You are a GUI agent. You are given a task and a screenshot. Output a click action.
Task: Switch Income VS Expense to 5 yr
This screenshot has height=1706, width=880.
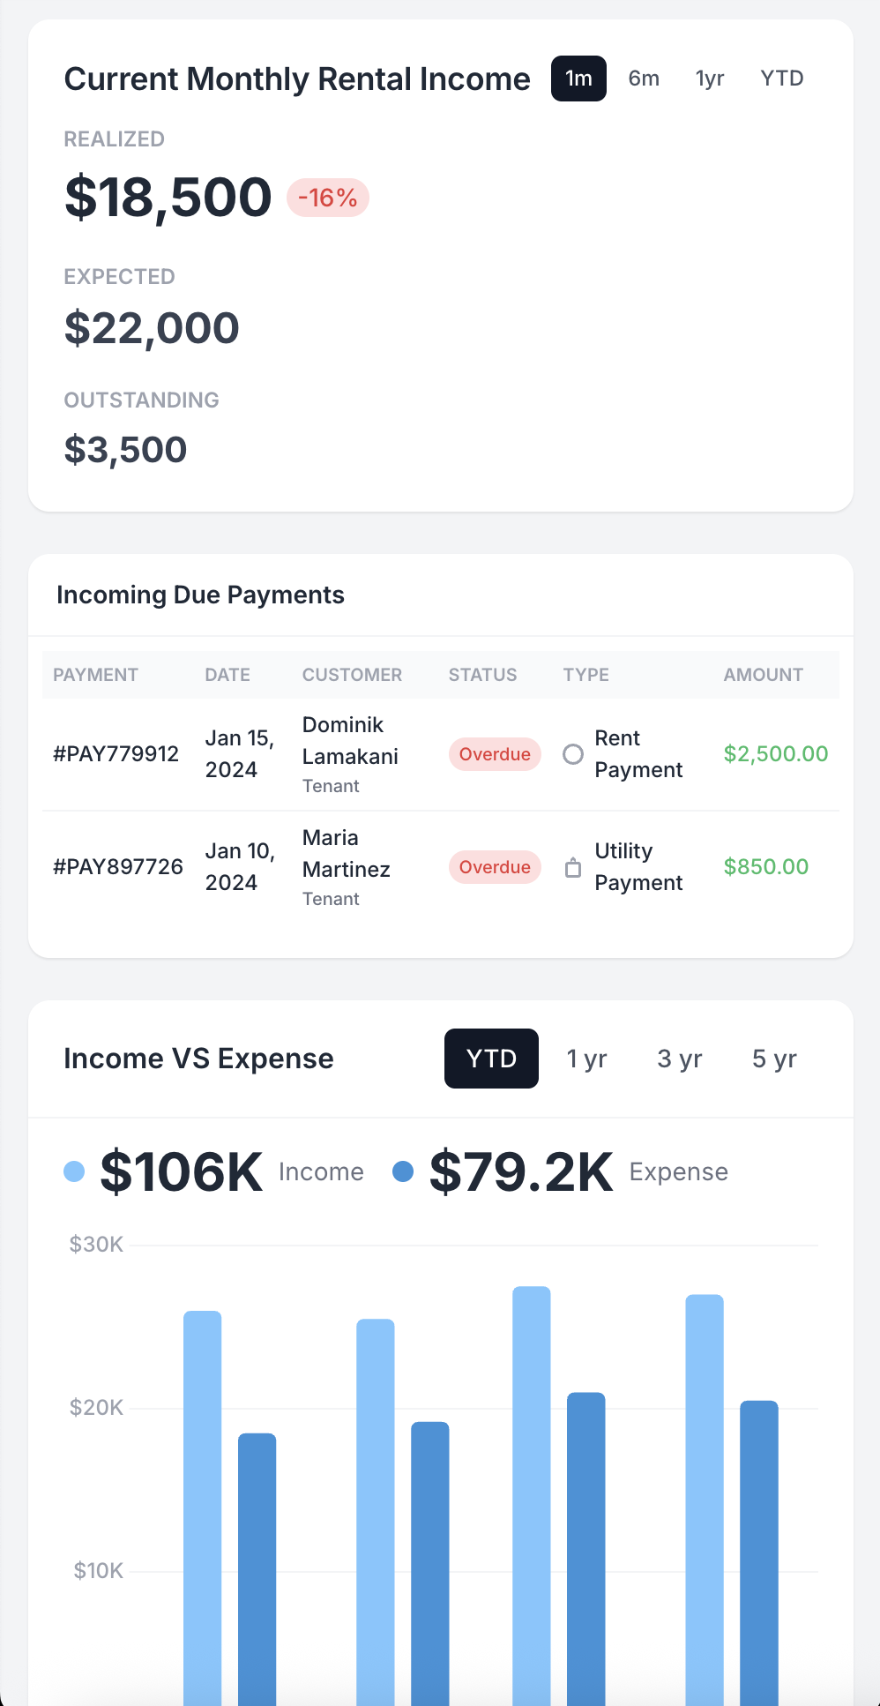773,1059
